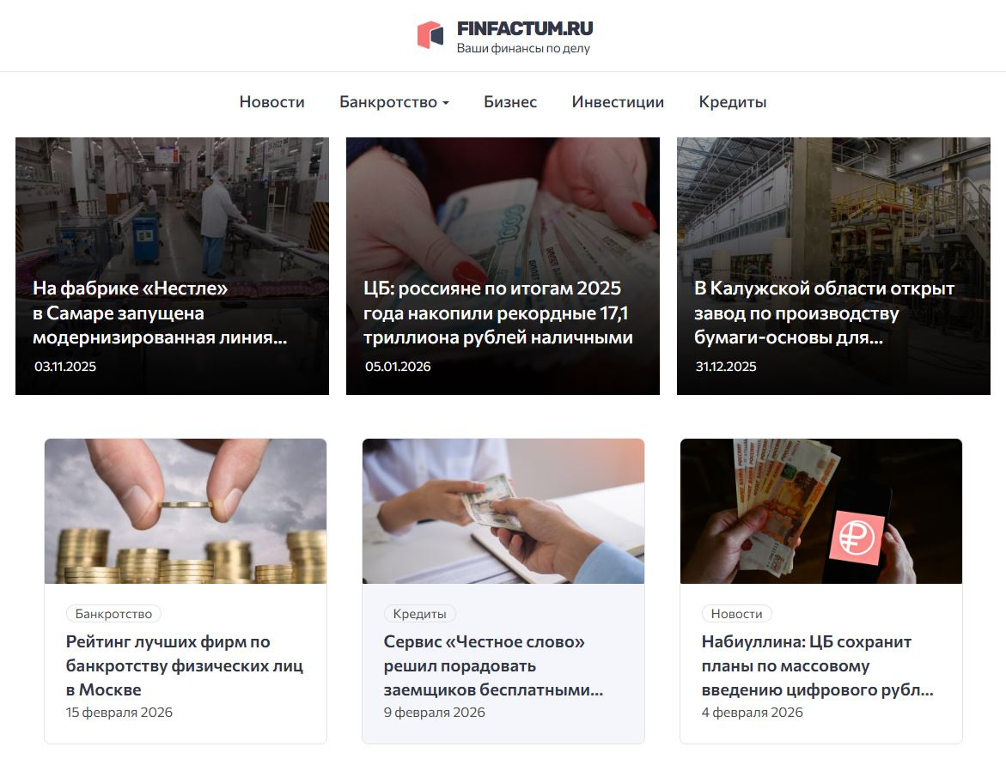Open the FINFACTUM.RU site title link

(x=525, y=29)
